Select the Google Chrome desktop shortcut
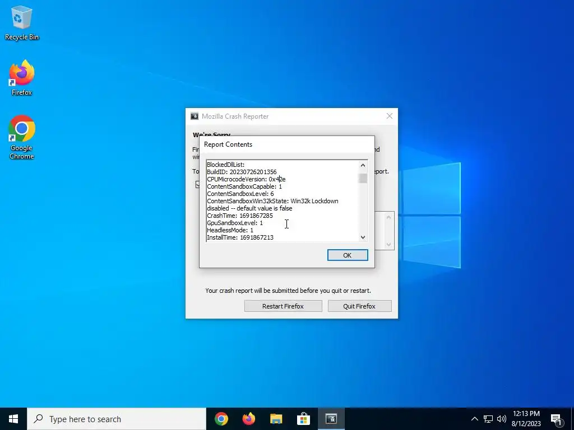 coord(22,137)
